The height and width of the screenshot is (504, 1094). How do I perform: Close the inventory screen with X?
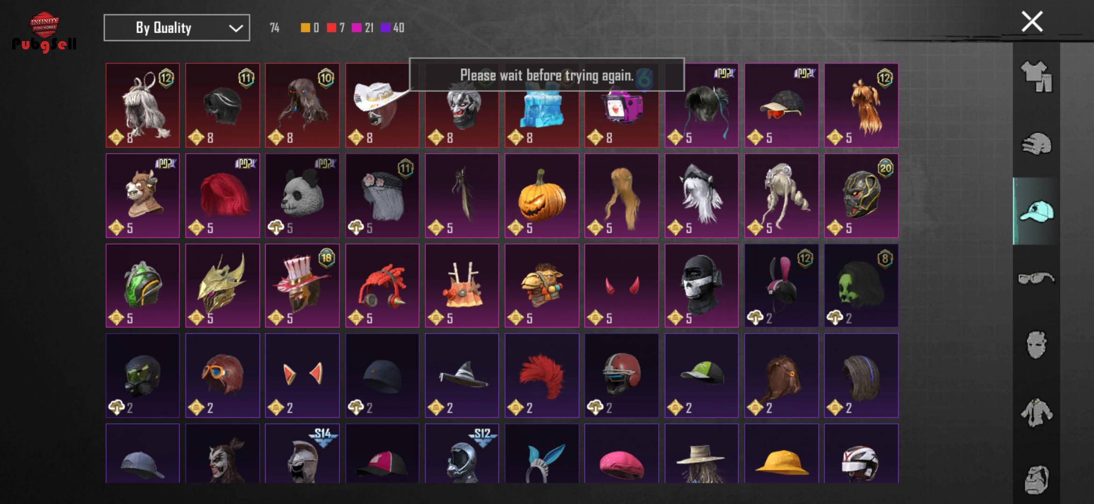1032,21
